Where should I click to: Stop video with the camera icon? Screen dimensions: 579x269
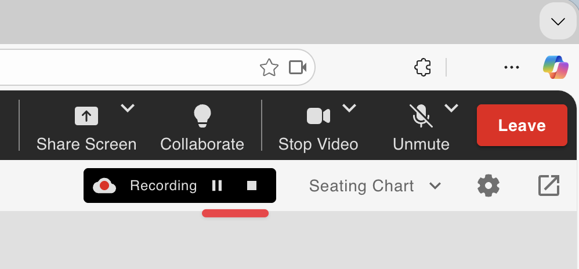[x=318, y=116]
